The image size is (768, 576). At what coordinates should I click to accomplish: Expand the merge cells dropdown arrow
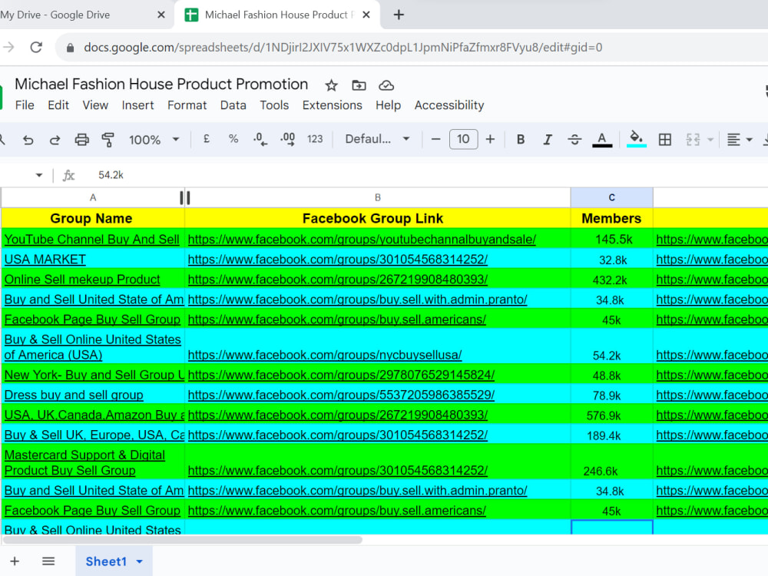[710, 140]
